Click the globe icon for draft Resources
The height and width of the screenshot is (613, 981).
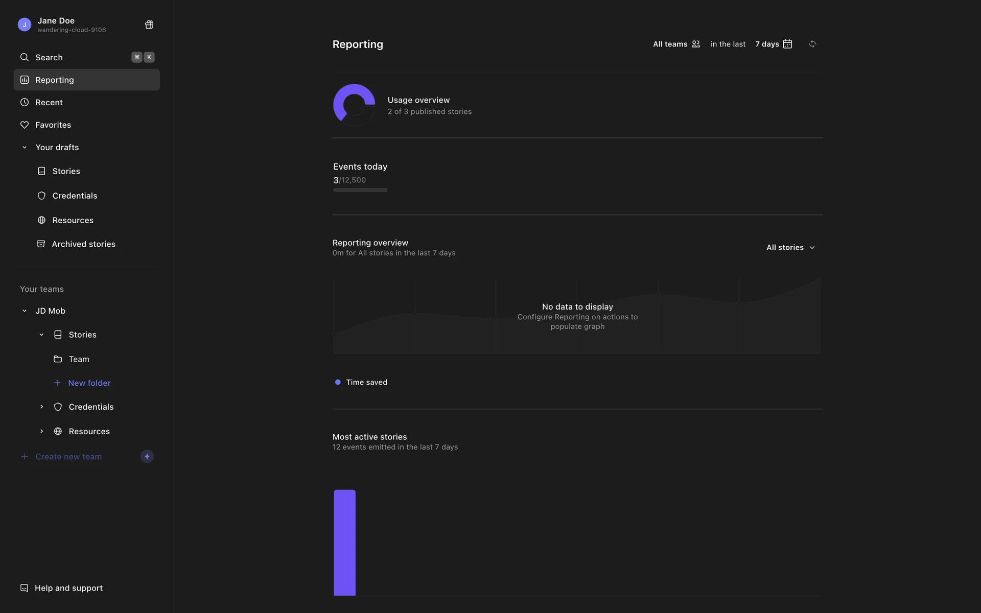point(41,220)
